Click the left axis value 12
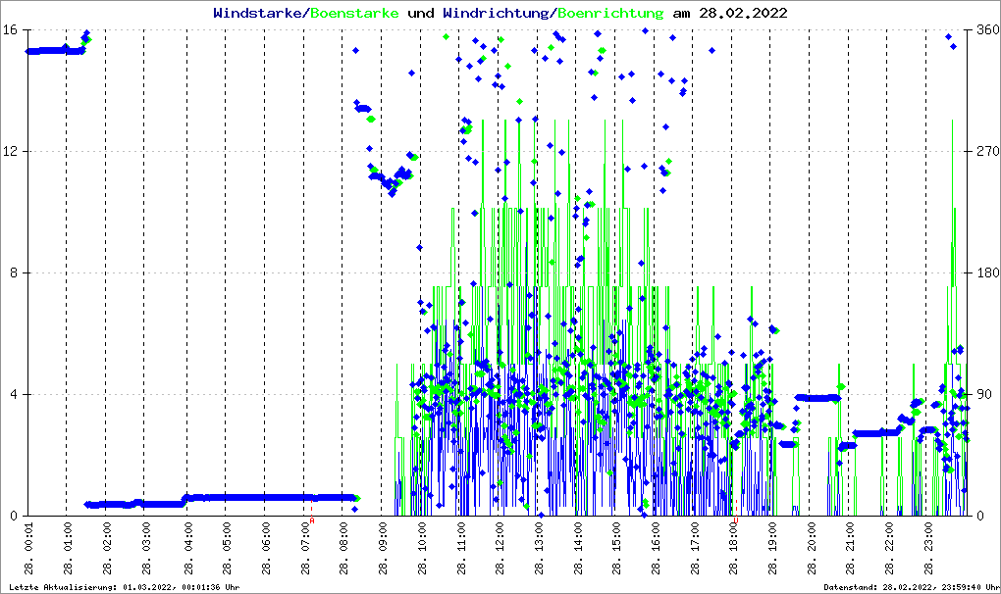This screenshot has height=594, width=1001. 10,152
